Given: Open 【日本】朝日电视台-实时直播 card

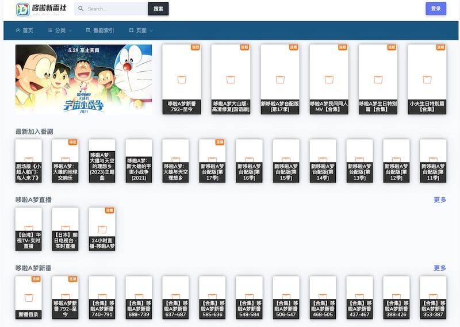Looking at the screenshot, I should (65, 229).
